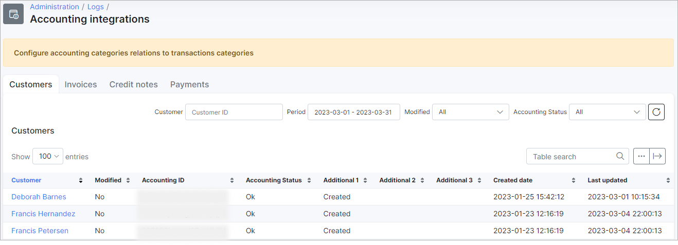Sort by Accounting ID column arrows
Image resolution: width=678 pixels, height=245 pixels.
(x=232, y=180)
